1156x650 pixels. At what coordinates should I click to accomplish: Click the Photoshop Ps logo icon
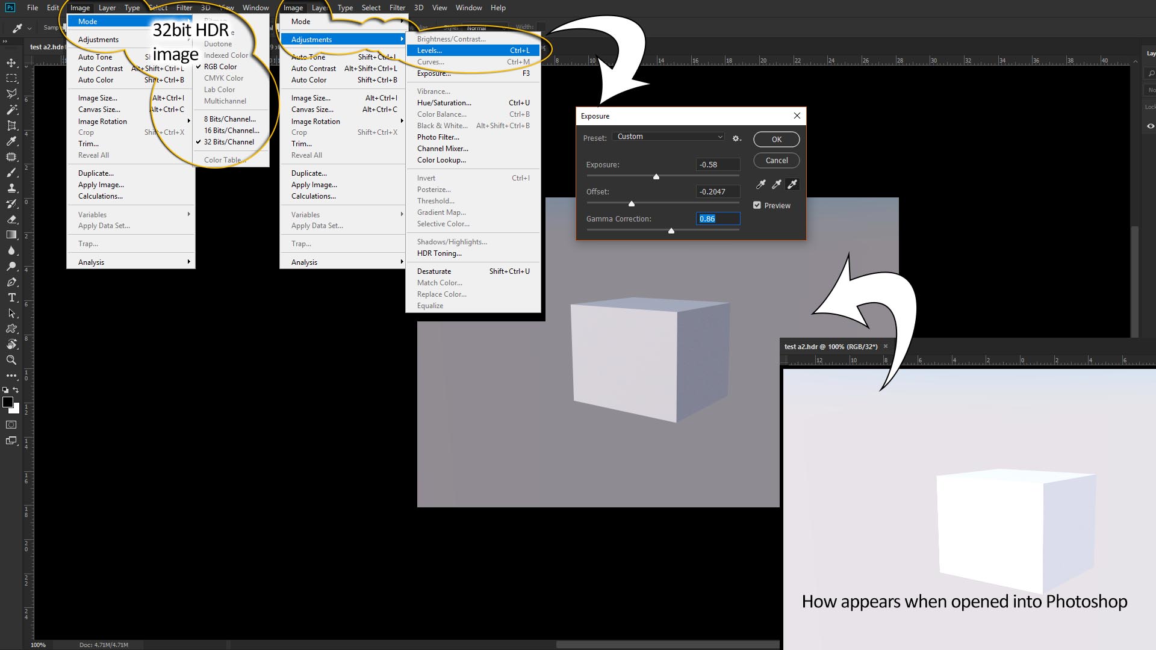point(10,7)
